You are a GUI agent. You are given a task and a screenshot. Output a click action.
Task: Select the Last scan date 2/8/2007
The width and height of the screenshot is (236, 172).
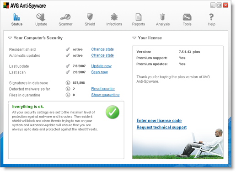[x=79, y=72]
